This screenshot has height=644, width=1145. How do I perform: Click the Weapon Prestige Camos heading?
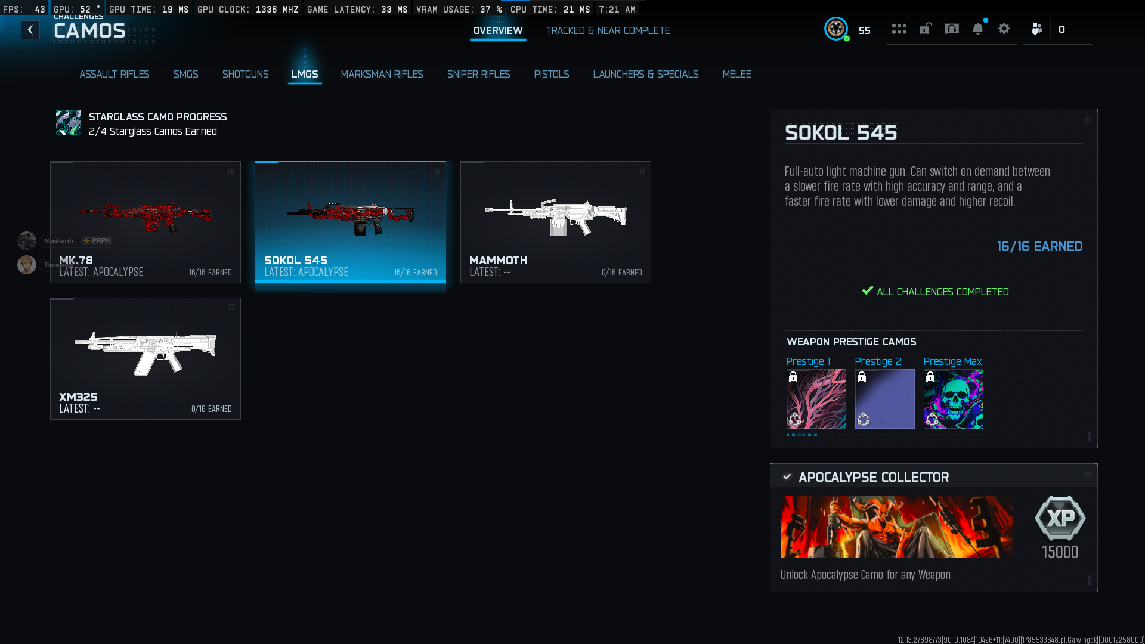pyautogui.click(x=851, y=342)
